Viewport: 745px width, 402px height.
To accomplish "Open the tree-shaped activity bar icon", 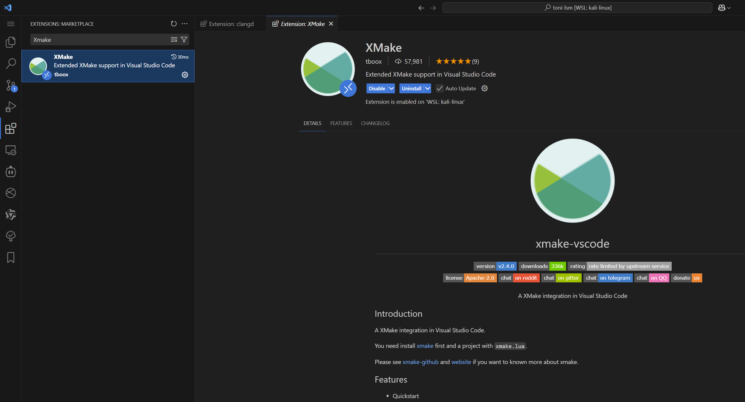I will pos(11,236).
